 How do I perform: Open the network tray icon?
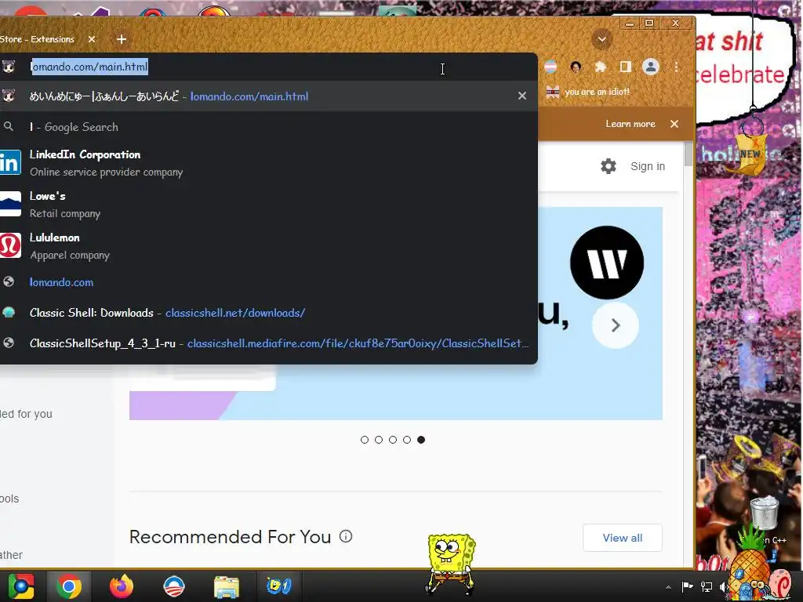point(707,587)
